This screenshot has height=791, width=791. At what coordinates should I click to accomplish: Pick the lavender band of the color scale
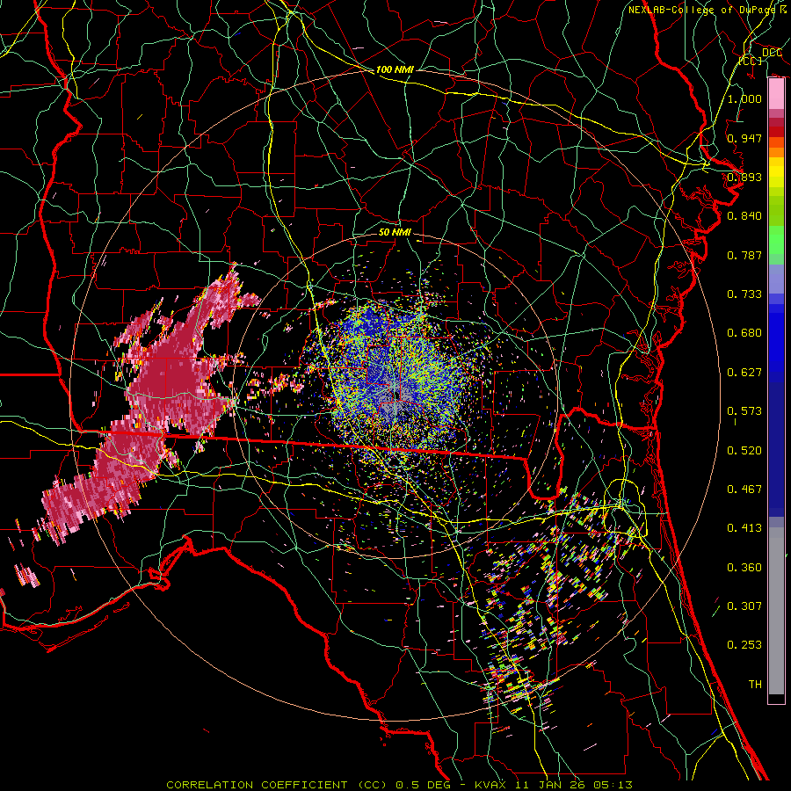click(776, 279)
